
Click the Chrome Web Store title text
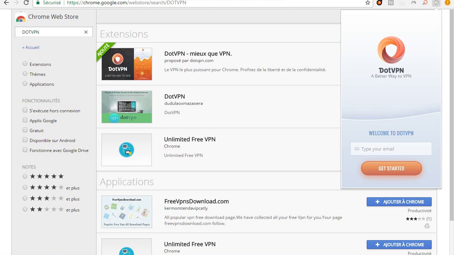tap(53, 17)
